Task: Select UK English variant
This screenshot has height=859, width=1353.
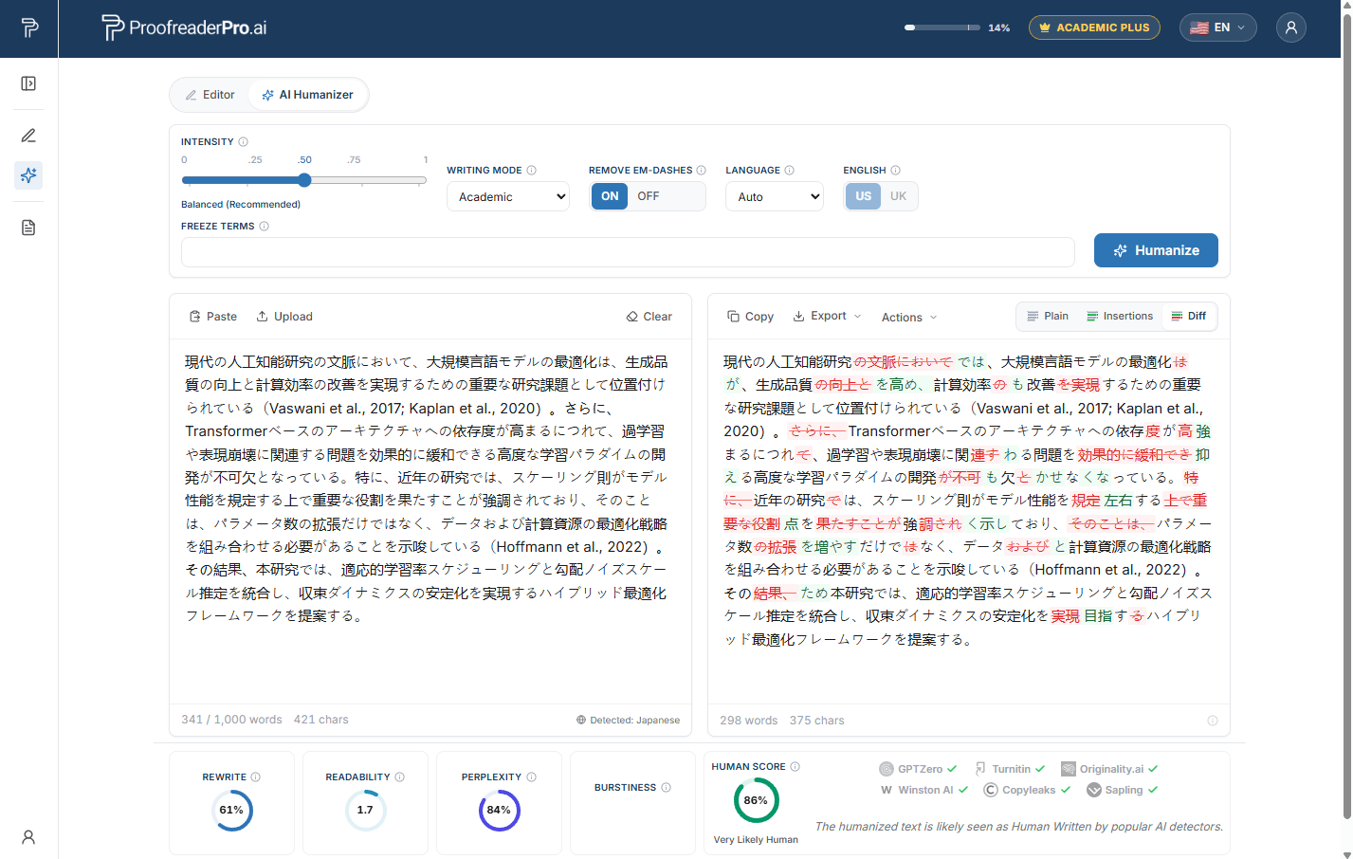Action: (x=898, y=196)
